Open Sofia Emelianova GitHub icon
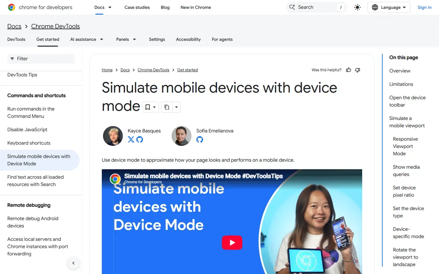Image resolution: width=439 pixels, height=274 pixels. (x=200, y=139)
